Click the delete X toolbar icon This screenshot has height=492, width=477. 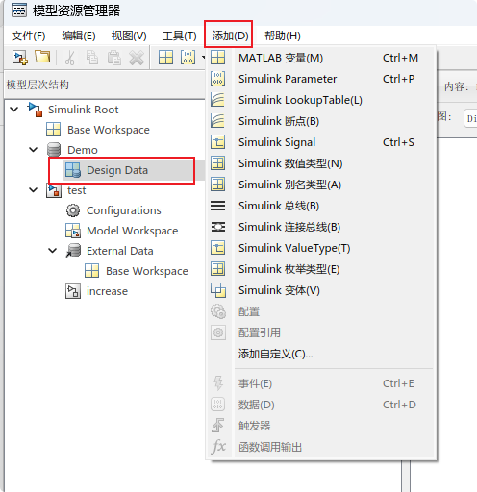click(x=137, y=58)
